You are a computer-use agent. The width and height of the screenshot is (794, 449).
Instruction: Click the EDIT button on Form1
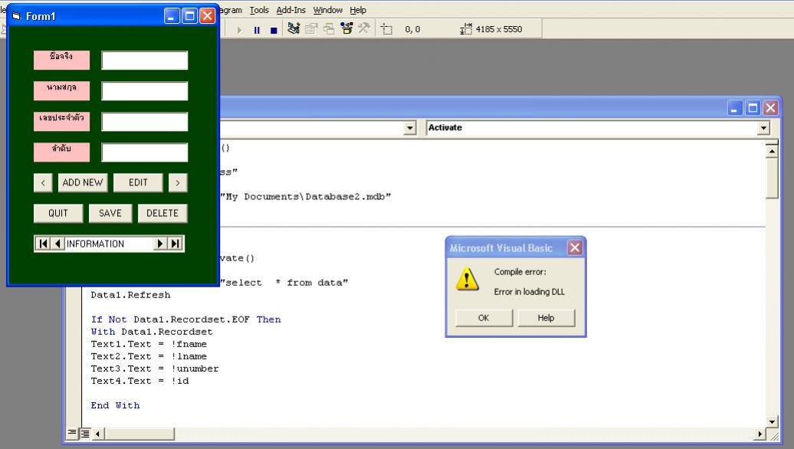pyautogui.click(x=138, y=182)
